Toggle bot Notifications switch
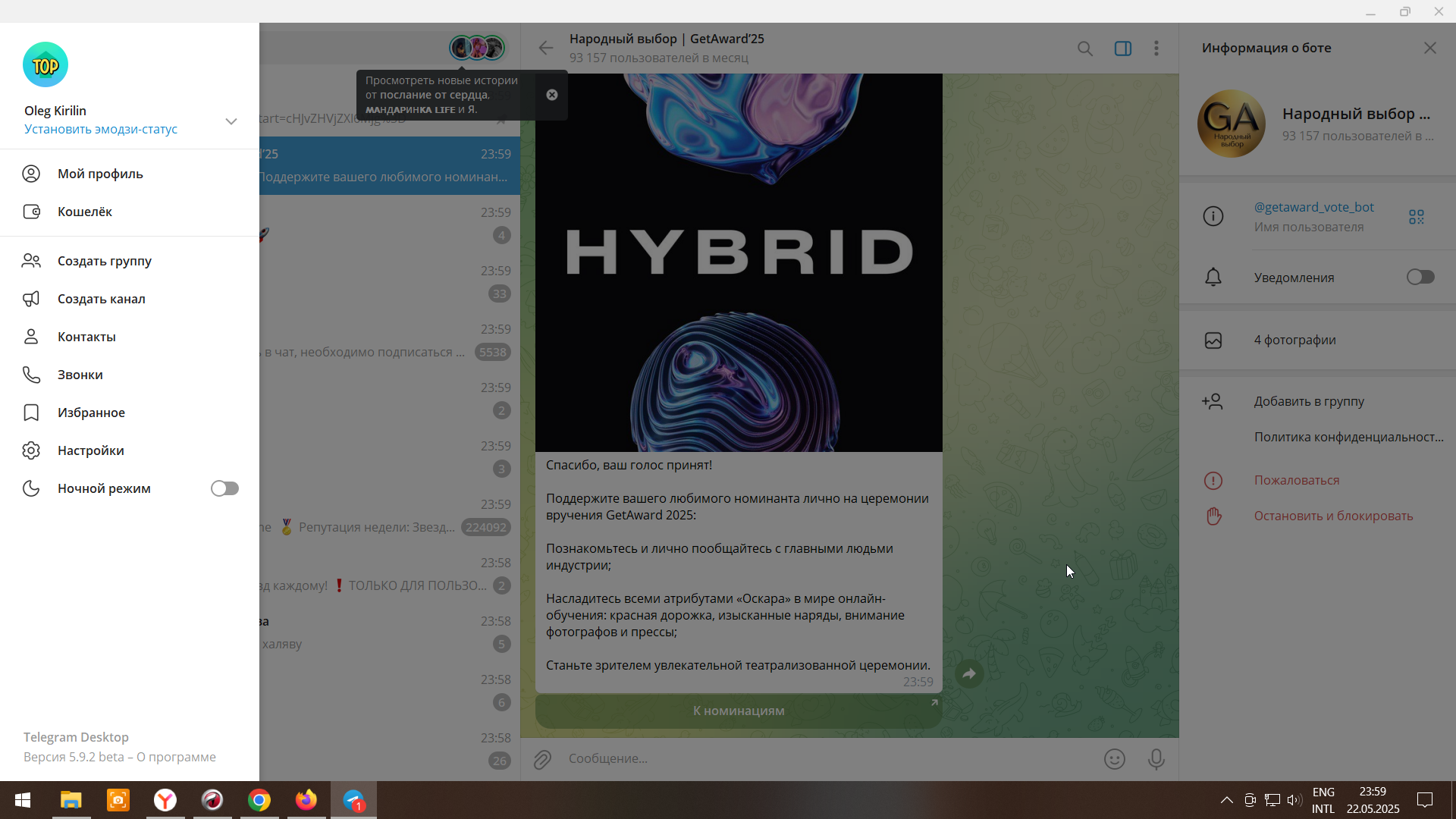This screenshot has height=819, width=1456. click(x=1420, y=278)
